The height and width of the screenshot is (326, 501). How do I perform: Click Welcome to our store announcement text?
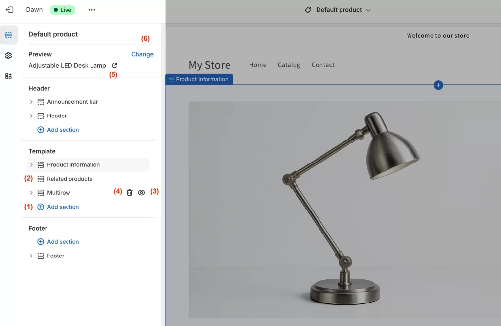coord(438,36)
